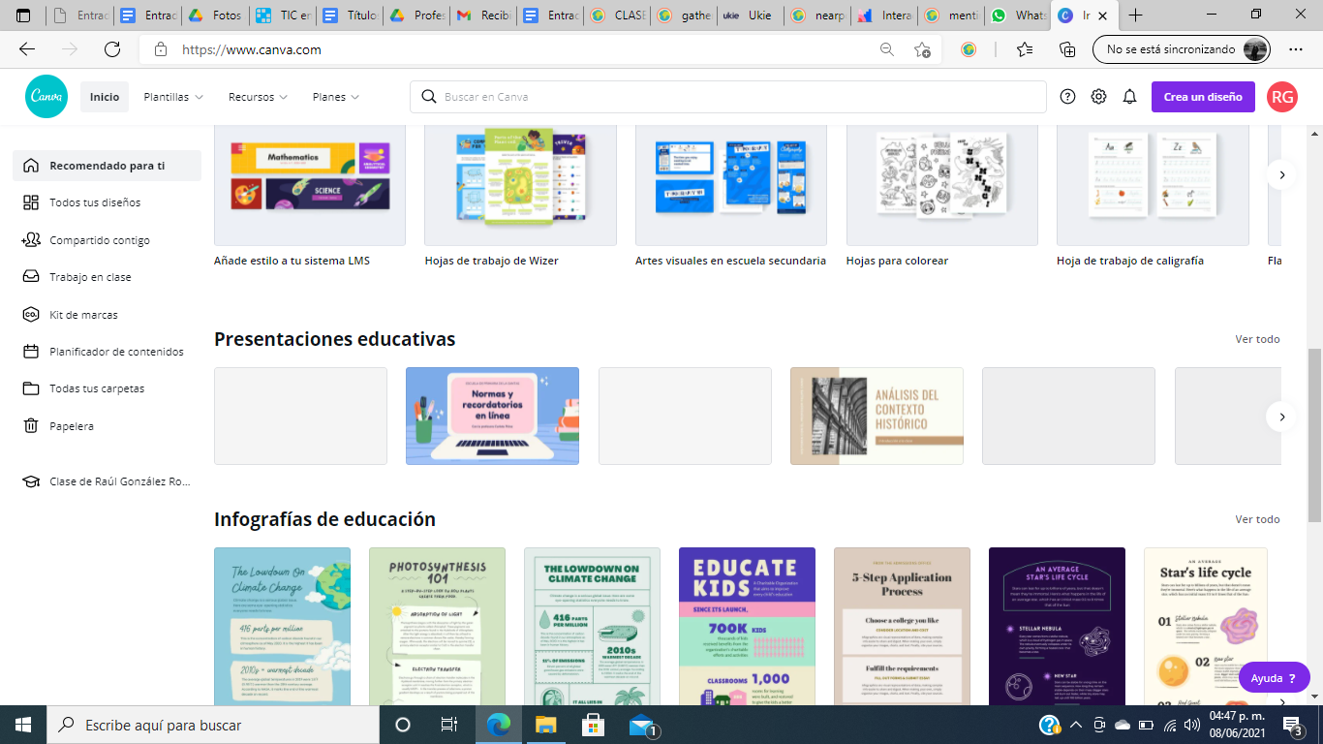The width and height of the screenshot is (1323, 744).
Task: Open the notifications bell icon
Action: tap(1129, 96)
